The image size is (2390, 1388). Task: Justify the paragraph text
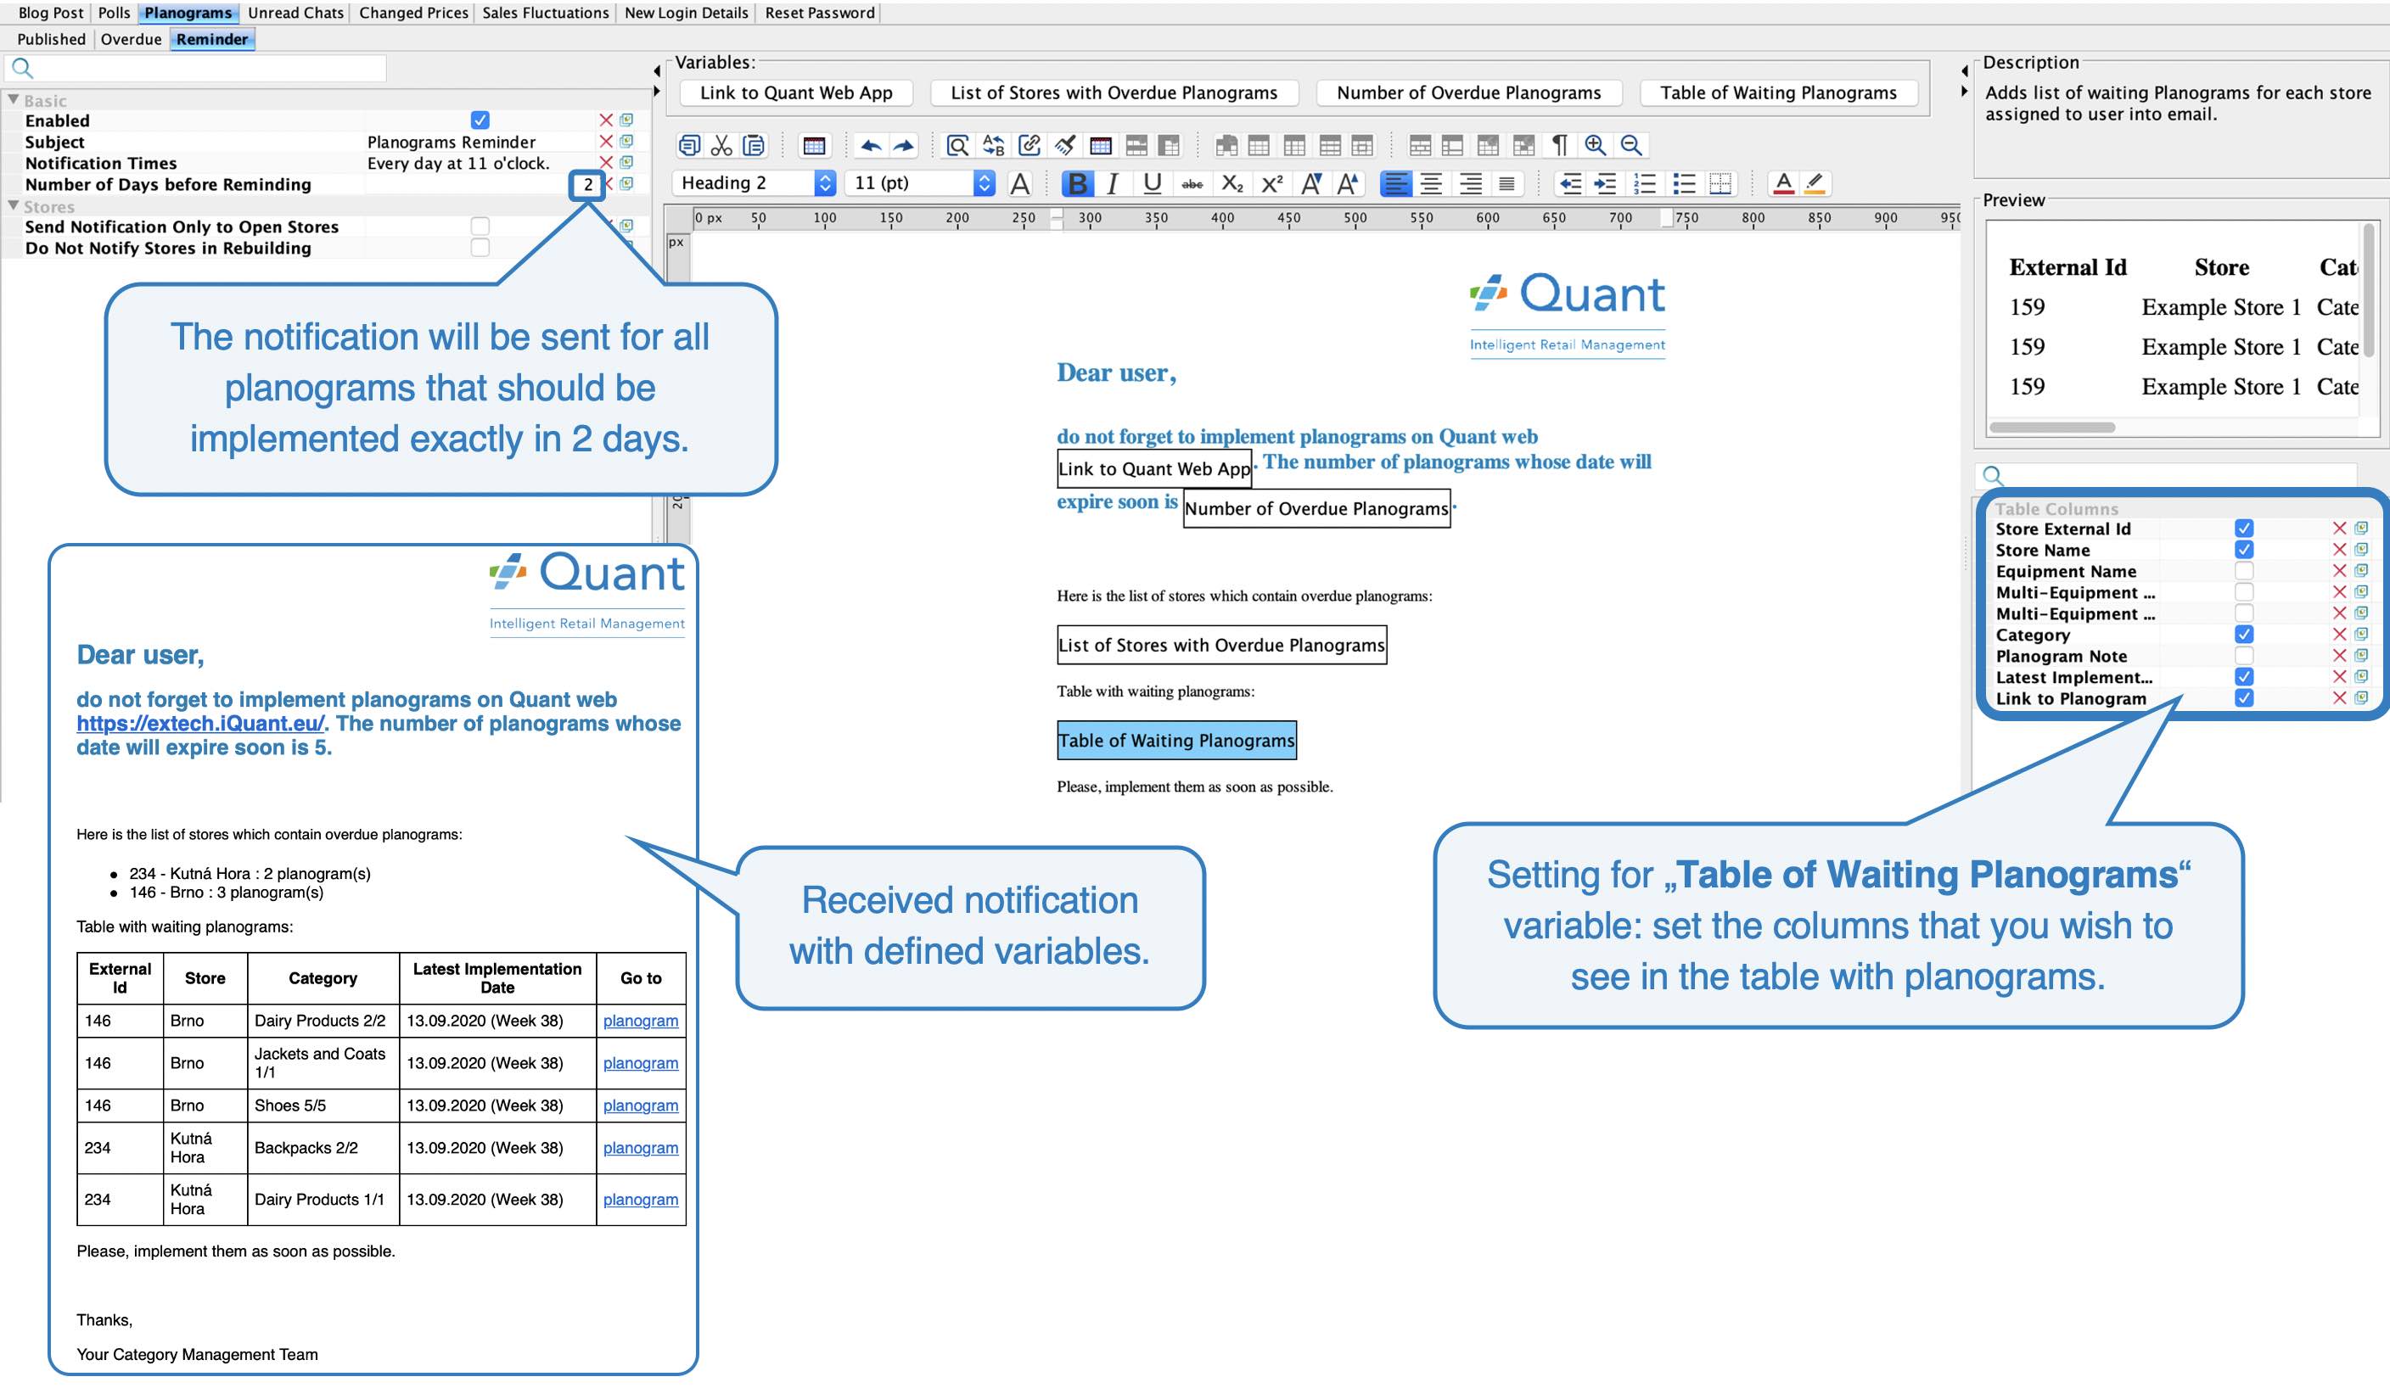pos(1506,183)
